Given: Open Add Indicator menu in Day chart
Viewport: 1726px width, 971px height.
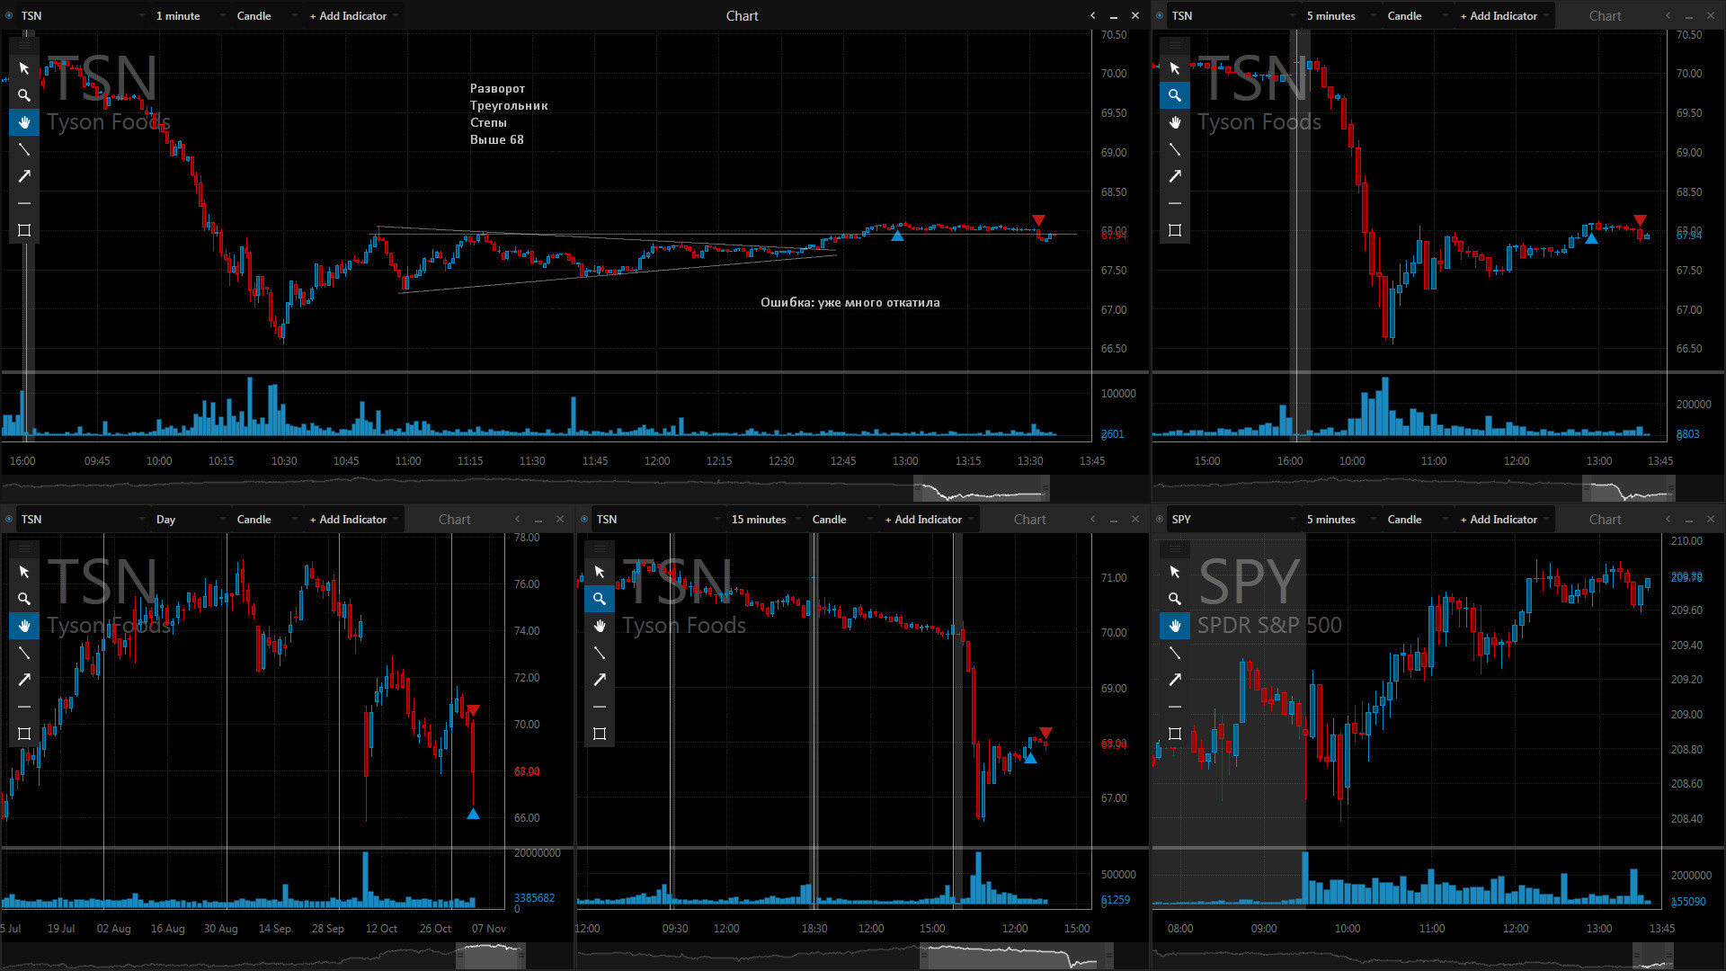Looking at the screenshot, I should click(x=354, y=519).
